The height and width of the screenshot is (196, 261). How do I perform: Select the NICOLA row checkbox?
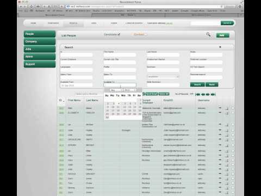click(233, 174)
